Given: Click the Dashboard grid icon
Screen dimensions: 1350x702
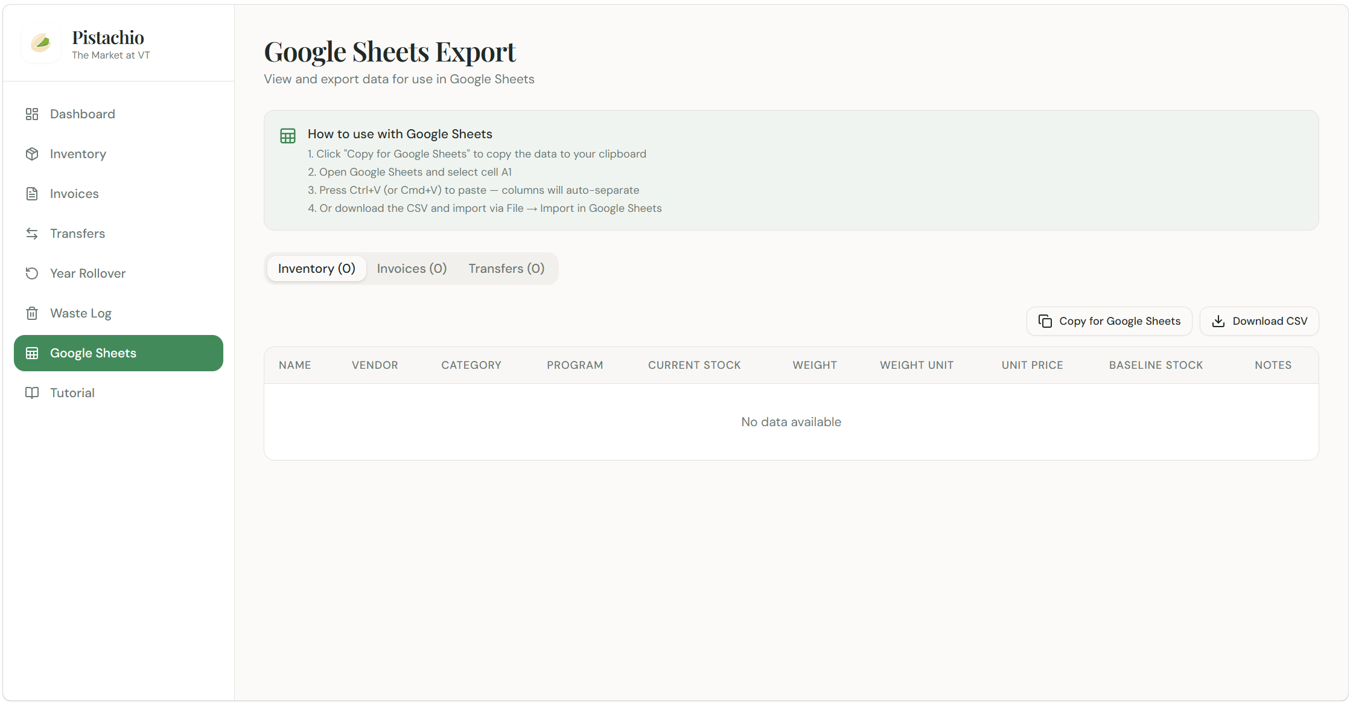Looking at the screenshot, I should pos(32,114).
